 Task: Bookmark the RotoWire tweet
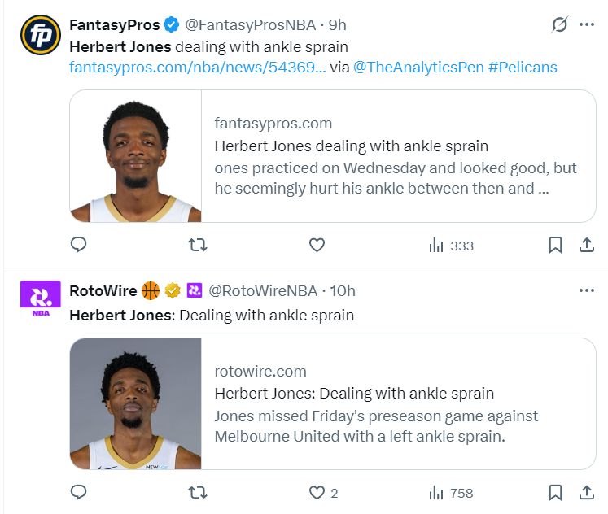[555, 492]
